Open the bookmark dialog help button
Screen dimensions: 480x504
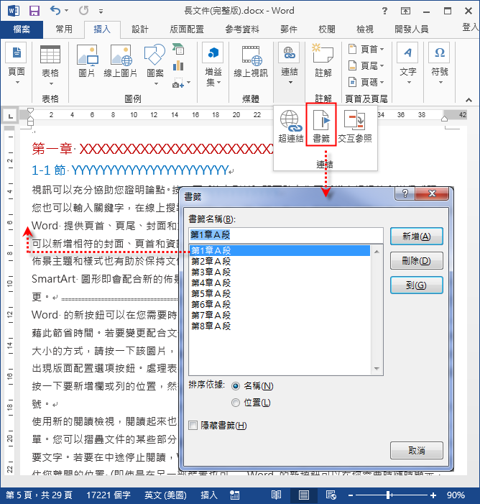click(405, 193)
